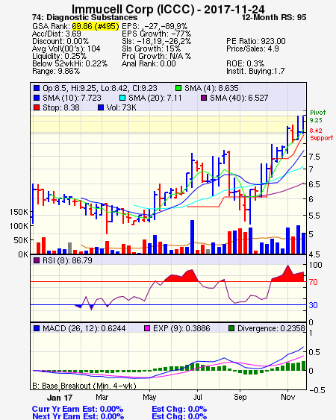Click the Nov date axis label
Viewport: 336px width, 420px height.
coord(287,397)
